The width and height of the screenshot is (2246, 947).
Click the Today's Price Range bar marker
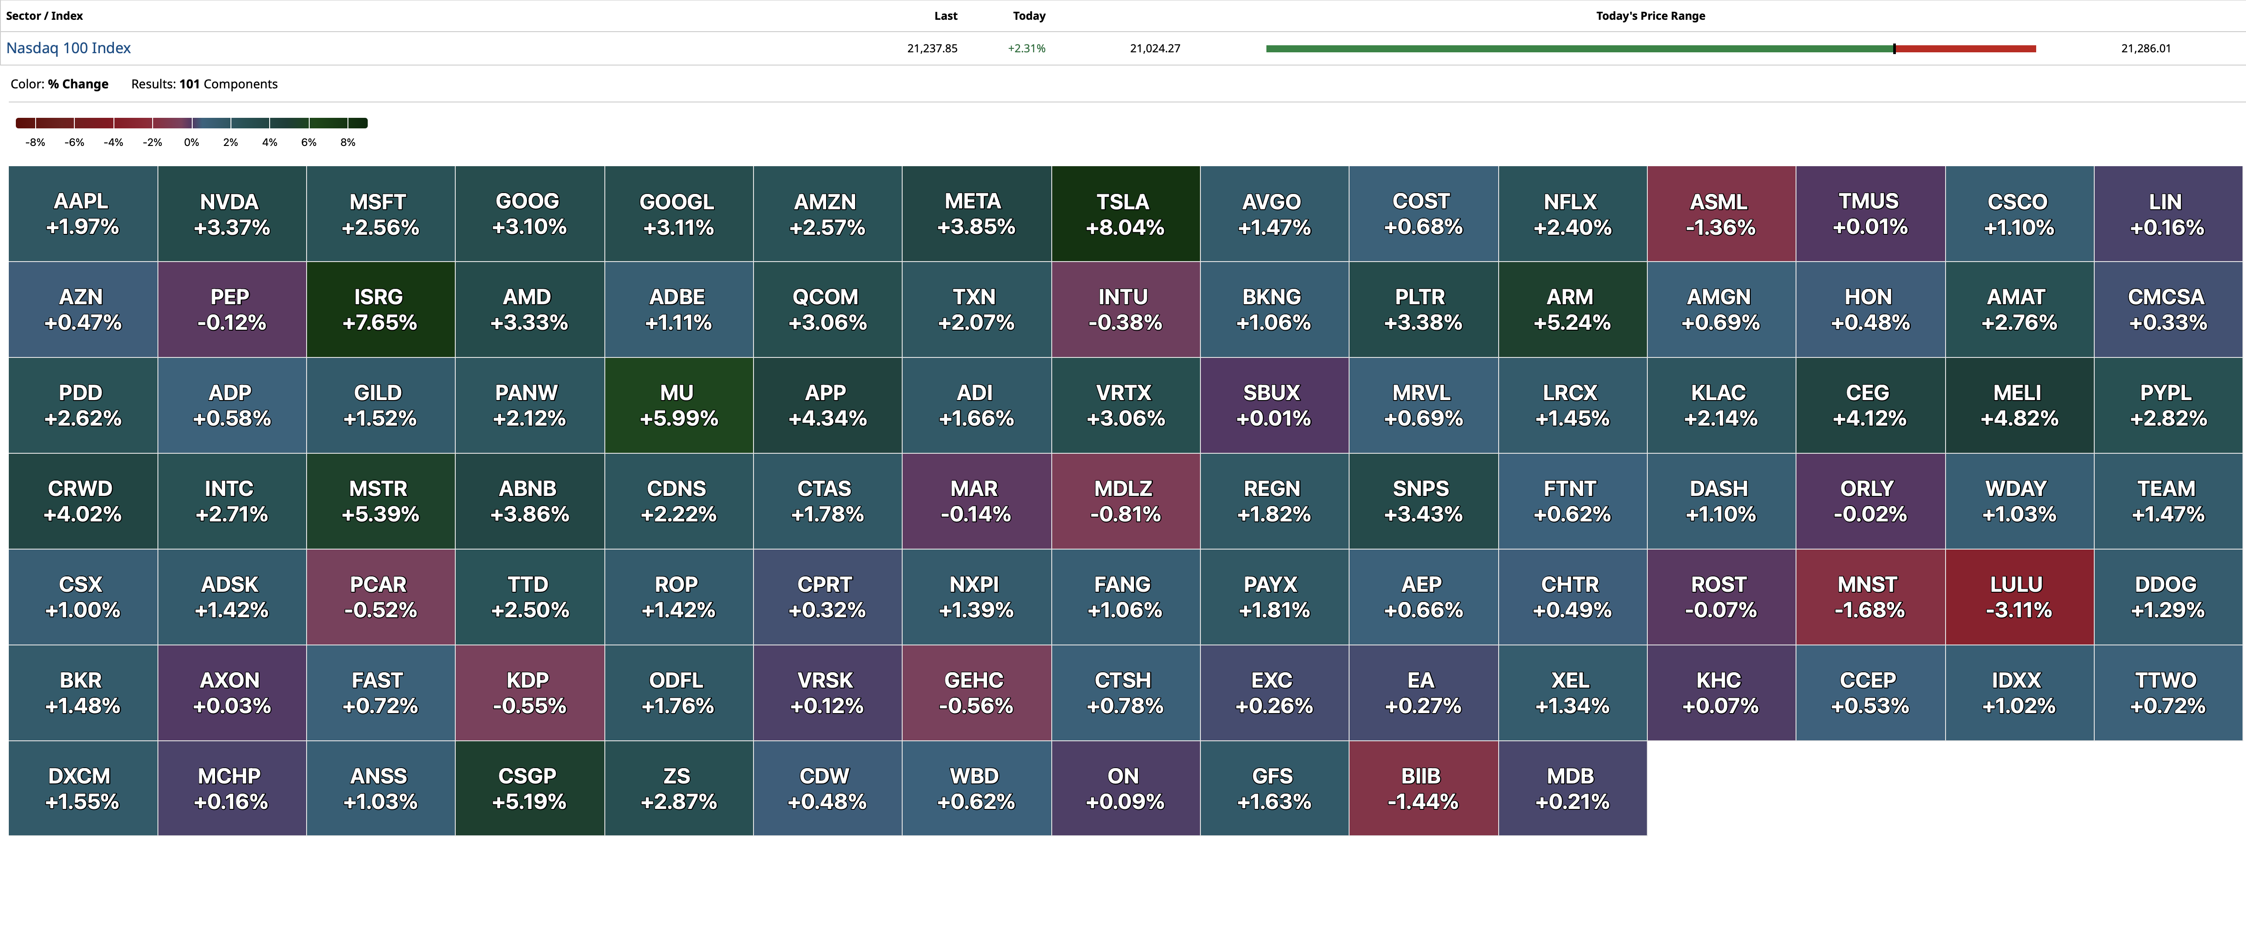pyautogui.click(x=1894, y=49)
